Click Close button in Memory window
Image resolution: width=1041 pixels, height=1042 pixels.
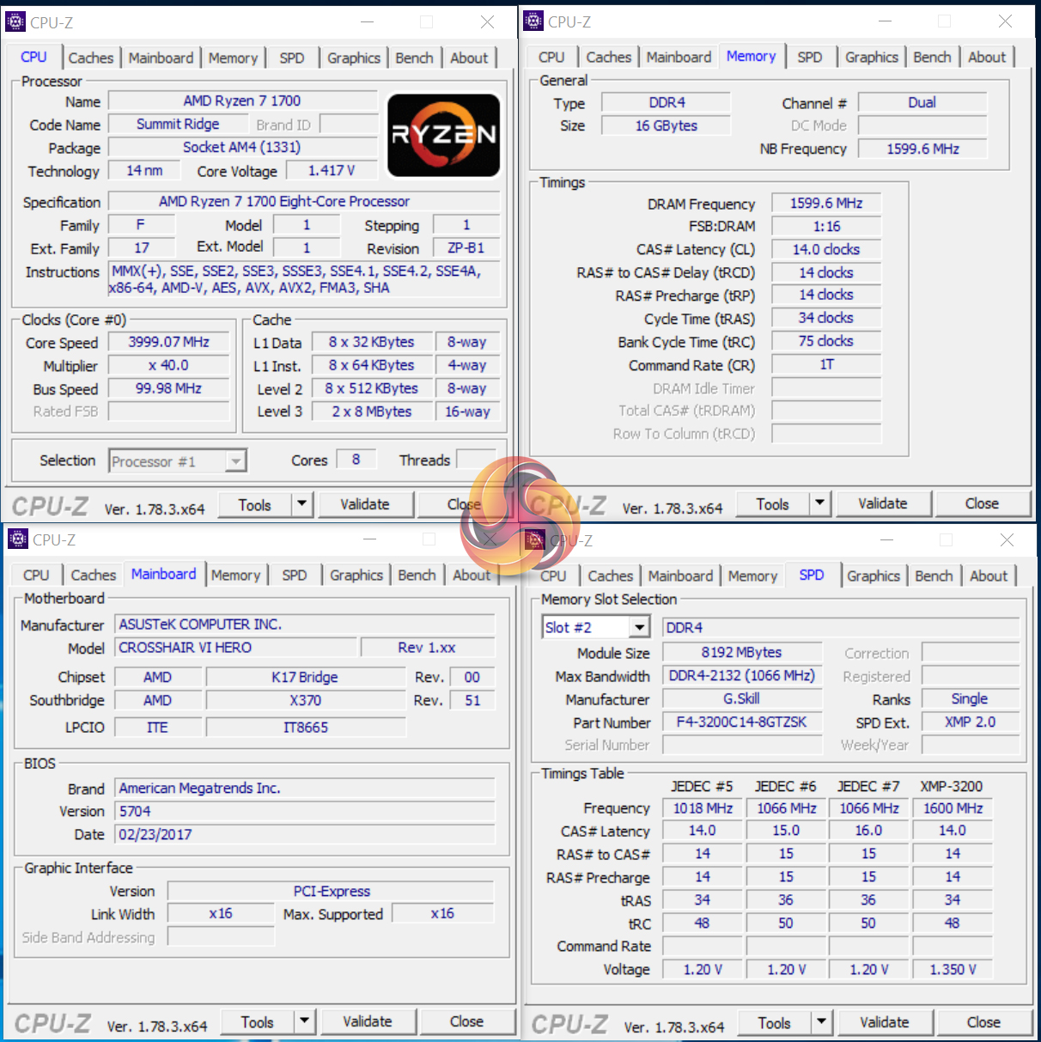pos(982,503)
